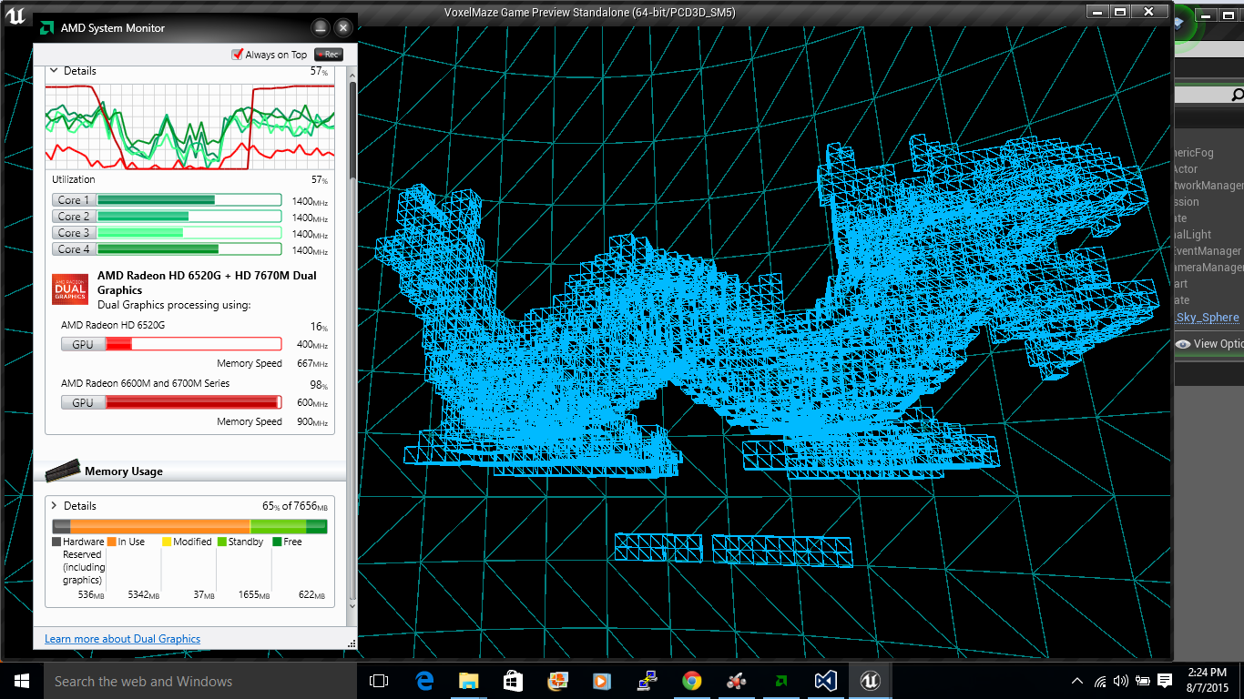
Task: Click the memory stick icon beside Memory Usage
Action: click(x=61, y=470)
